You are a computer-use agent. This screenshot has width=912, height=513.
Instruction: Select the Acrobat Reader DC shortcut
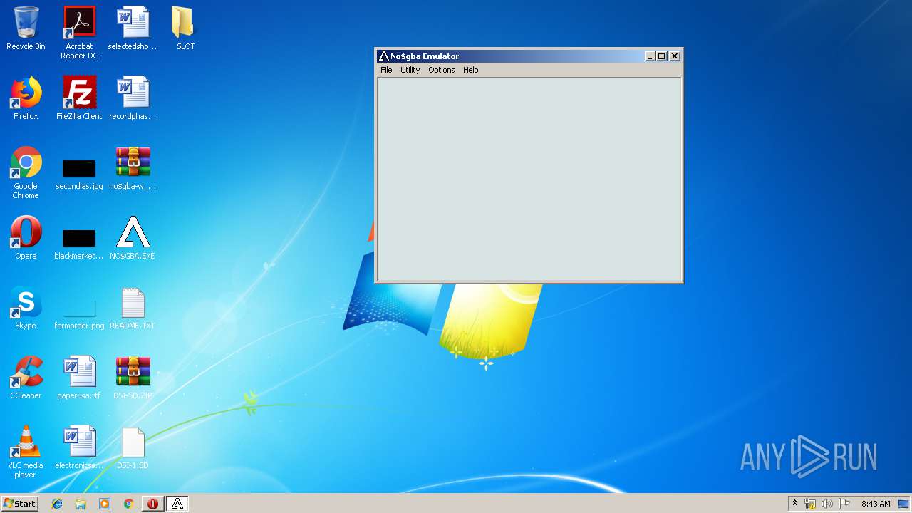pos(79,32)
